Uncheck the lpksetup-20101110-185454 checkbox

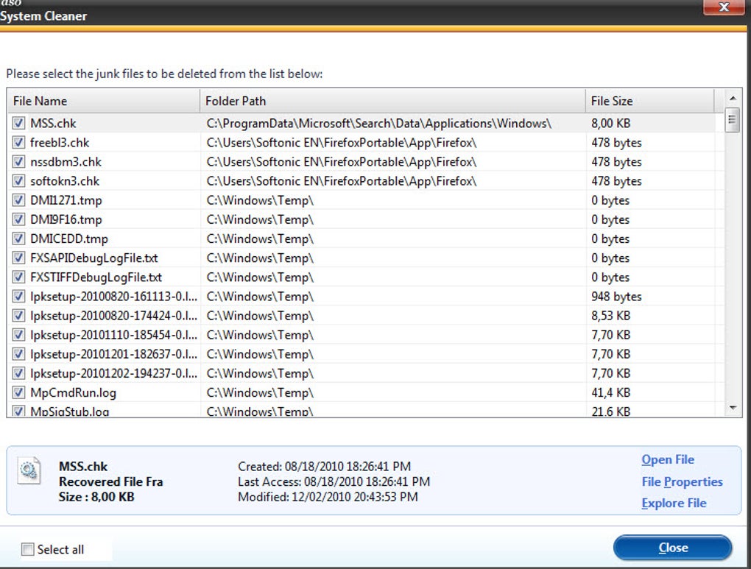pos(18,334)
